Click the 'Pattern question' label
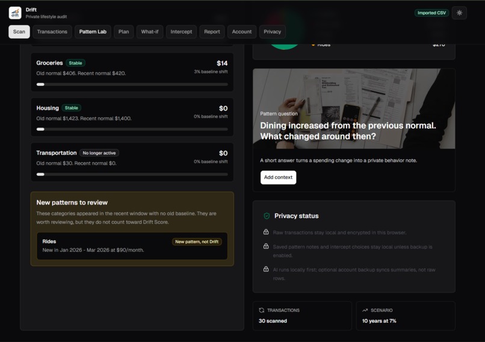The image size is (485, 342). point(279,114)
